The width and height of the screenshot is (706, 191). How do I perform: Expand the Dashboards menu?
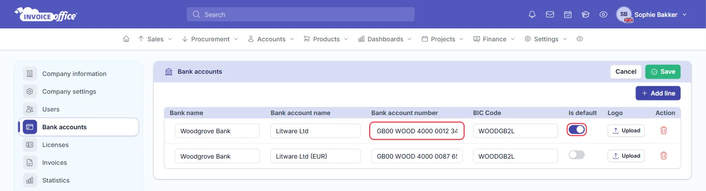385,39
